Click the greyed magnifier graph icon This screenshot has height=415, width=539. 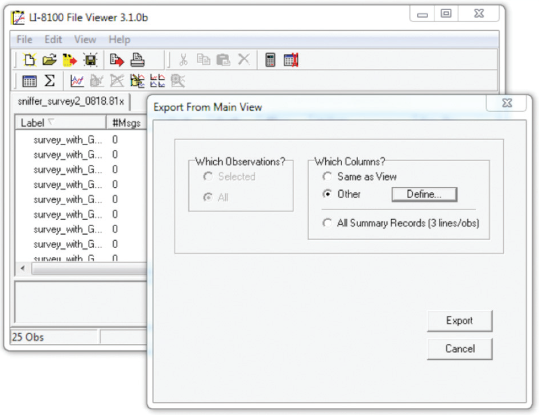[178, 81]
